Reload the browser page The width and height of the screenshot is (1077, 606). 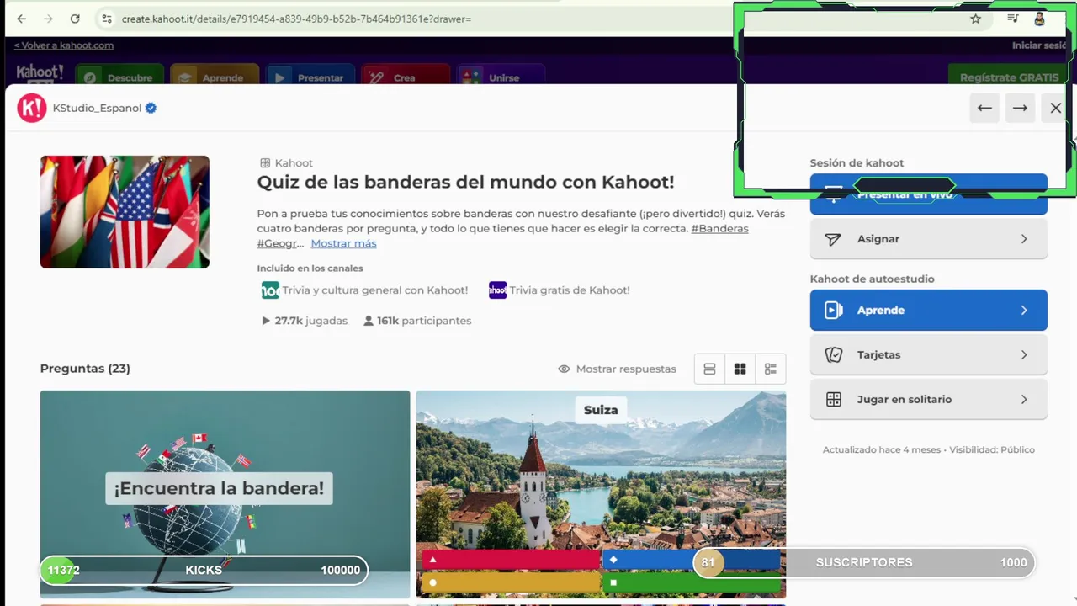coord(75,19)
